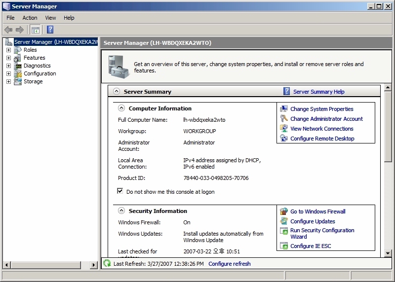The image size is (395, 282).
Task: Expand the Diagnostics tree node
Action: pyautogui.click(x=8, y=66)
